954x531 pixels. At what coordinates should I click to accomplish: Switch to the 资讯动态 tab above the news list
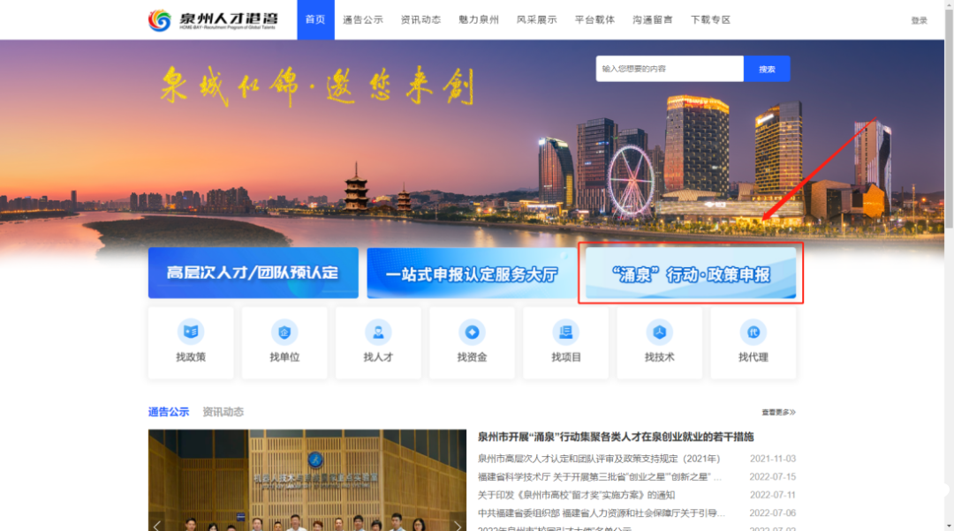(223, 412)
